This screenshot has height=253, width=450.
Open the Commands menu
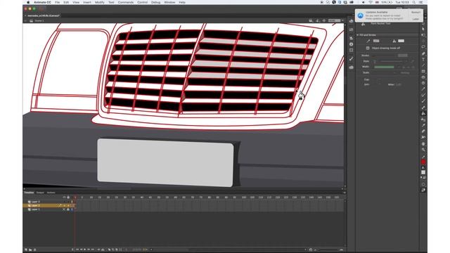(x=126, y=2)
